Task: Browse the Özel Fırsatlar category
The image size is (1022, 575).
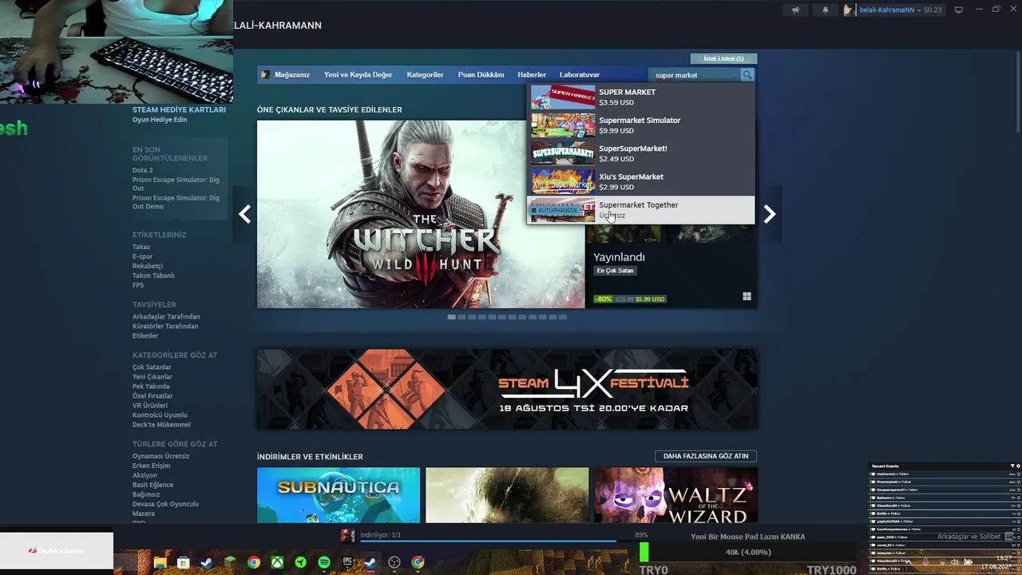Action: pos(153,396)
